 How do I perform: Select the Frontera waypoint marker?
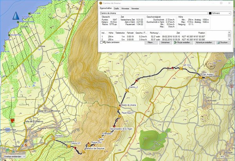(x=54, y=138)
